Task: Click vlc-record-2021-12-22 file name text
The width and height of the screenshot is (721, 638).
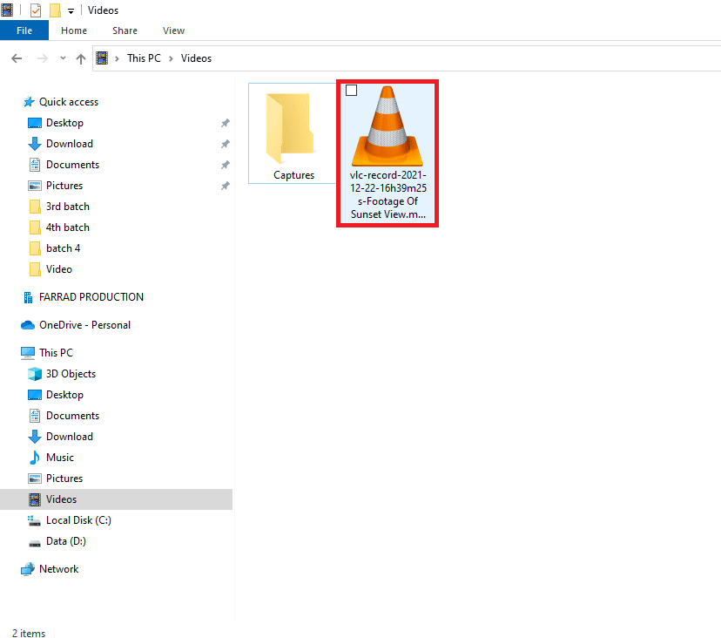Action: 388,194
